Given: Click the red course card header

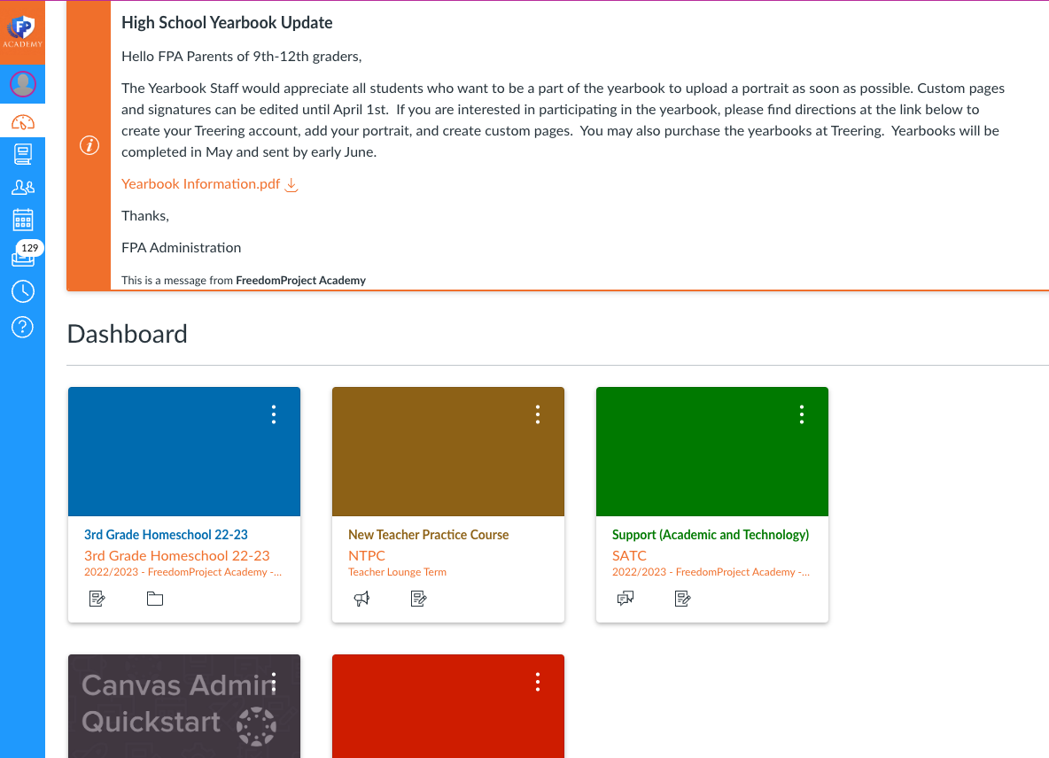Looking at the screenshot, I should (x=448, y=707).
